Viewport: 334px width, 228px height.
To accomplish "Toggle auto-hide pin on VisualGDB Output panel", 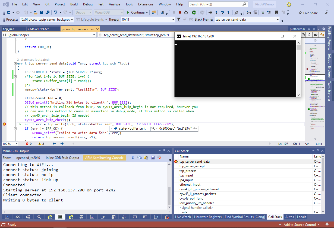I will [164, 151].
